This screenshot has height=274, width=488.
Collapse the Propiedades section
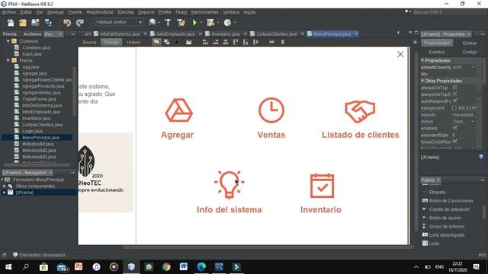tap(422, 60)
